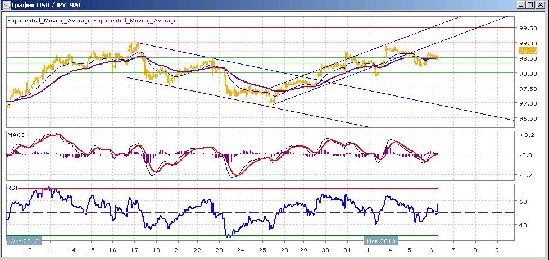Click the MACD indicator label
Screen dimensions: 549x260
[16, 135]
